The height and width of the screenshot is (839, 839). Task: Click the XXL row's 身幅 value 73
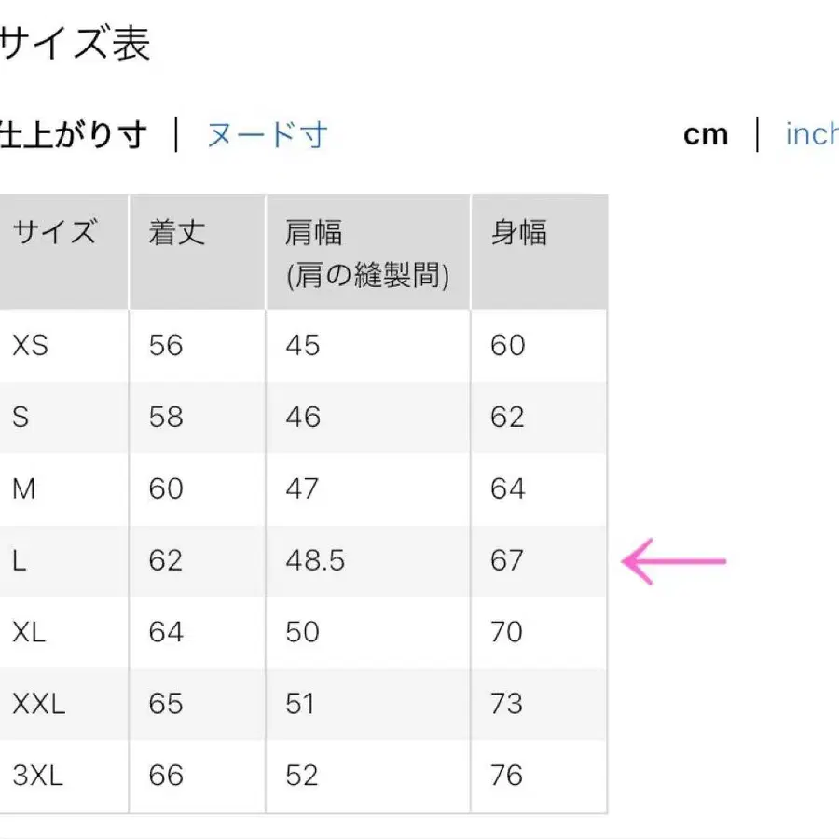[508, 704]
